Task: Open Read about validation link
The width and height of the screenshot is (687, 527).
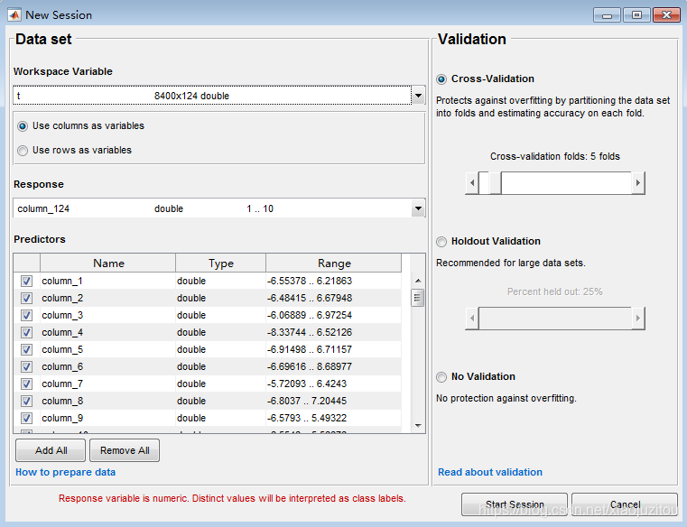Action: tap(490, 472)
